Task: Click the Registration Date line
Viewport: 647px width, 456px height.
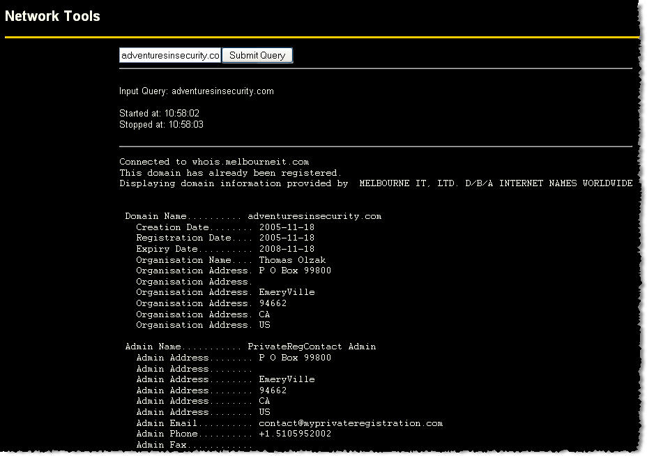Action: coord(224,238)
